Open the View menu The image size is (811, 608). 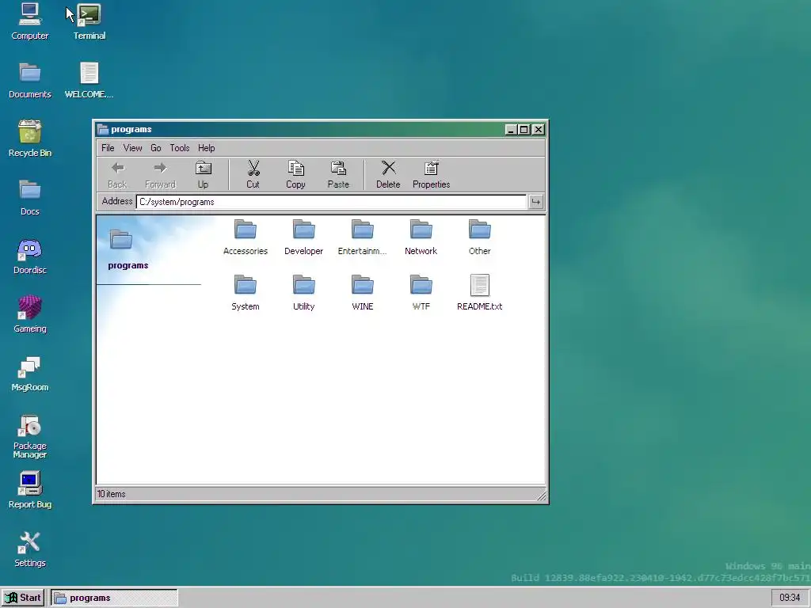pos(132,148)
